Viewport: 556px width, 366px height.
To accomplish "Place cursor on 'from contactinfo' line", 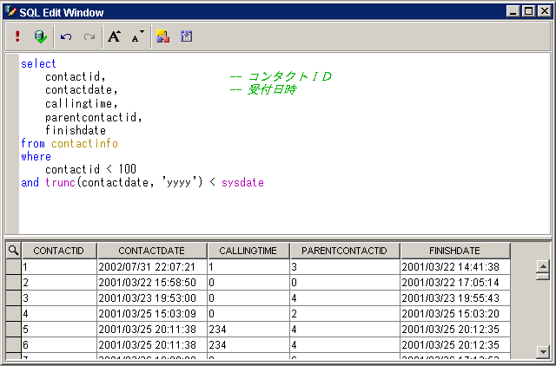I will coord(69,143).
